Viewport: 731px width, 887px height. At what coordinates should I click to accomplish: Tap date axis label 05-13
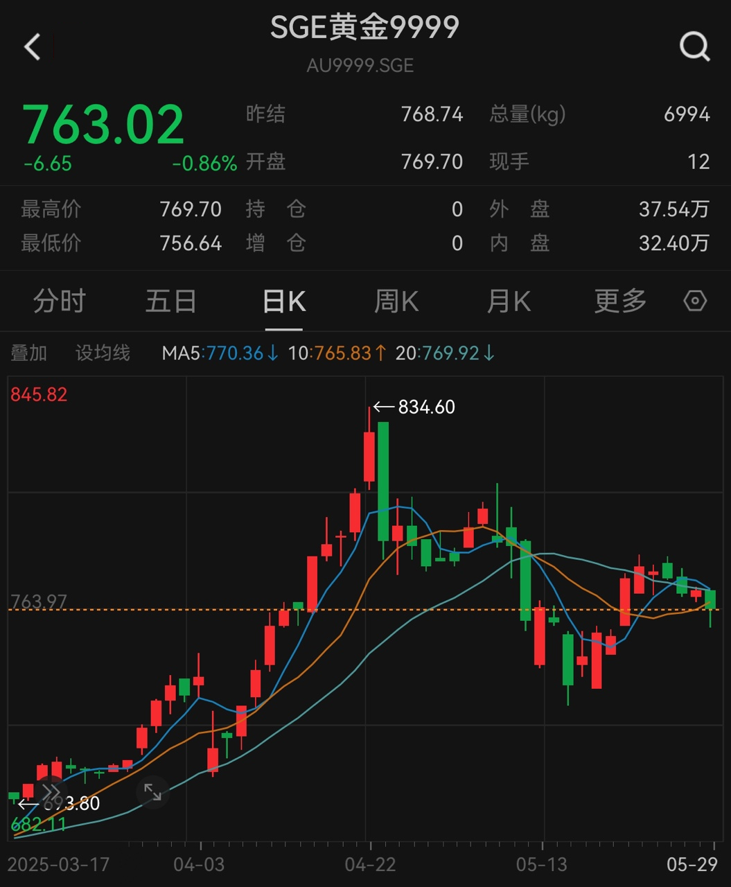[x=541, y=864]
